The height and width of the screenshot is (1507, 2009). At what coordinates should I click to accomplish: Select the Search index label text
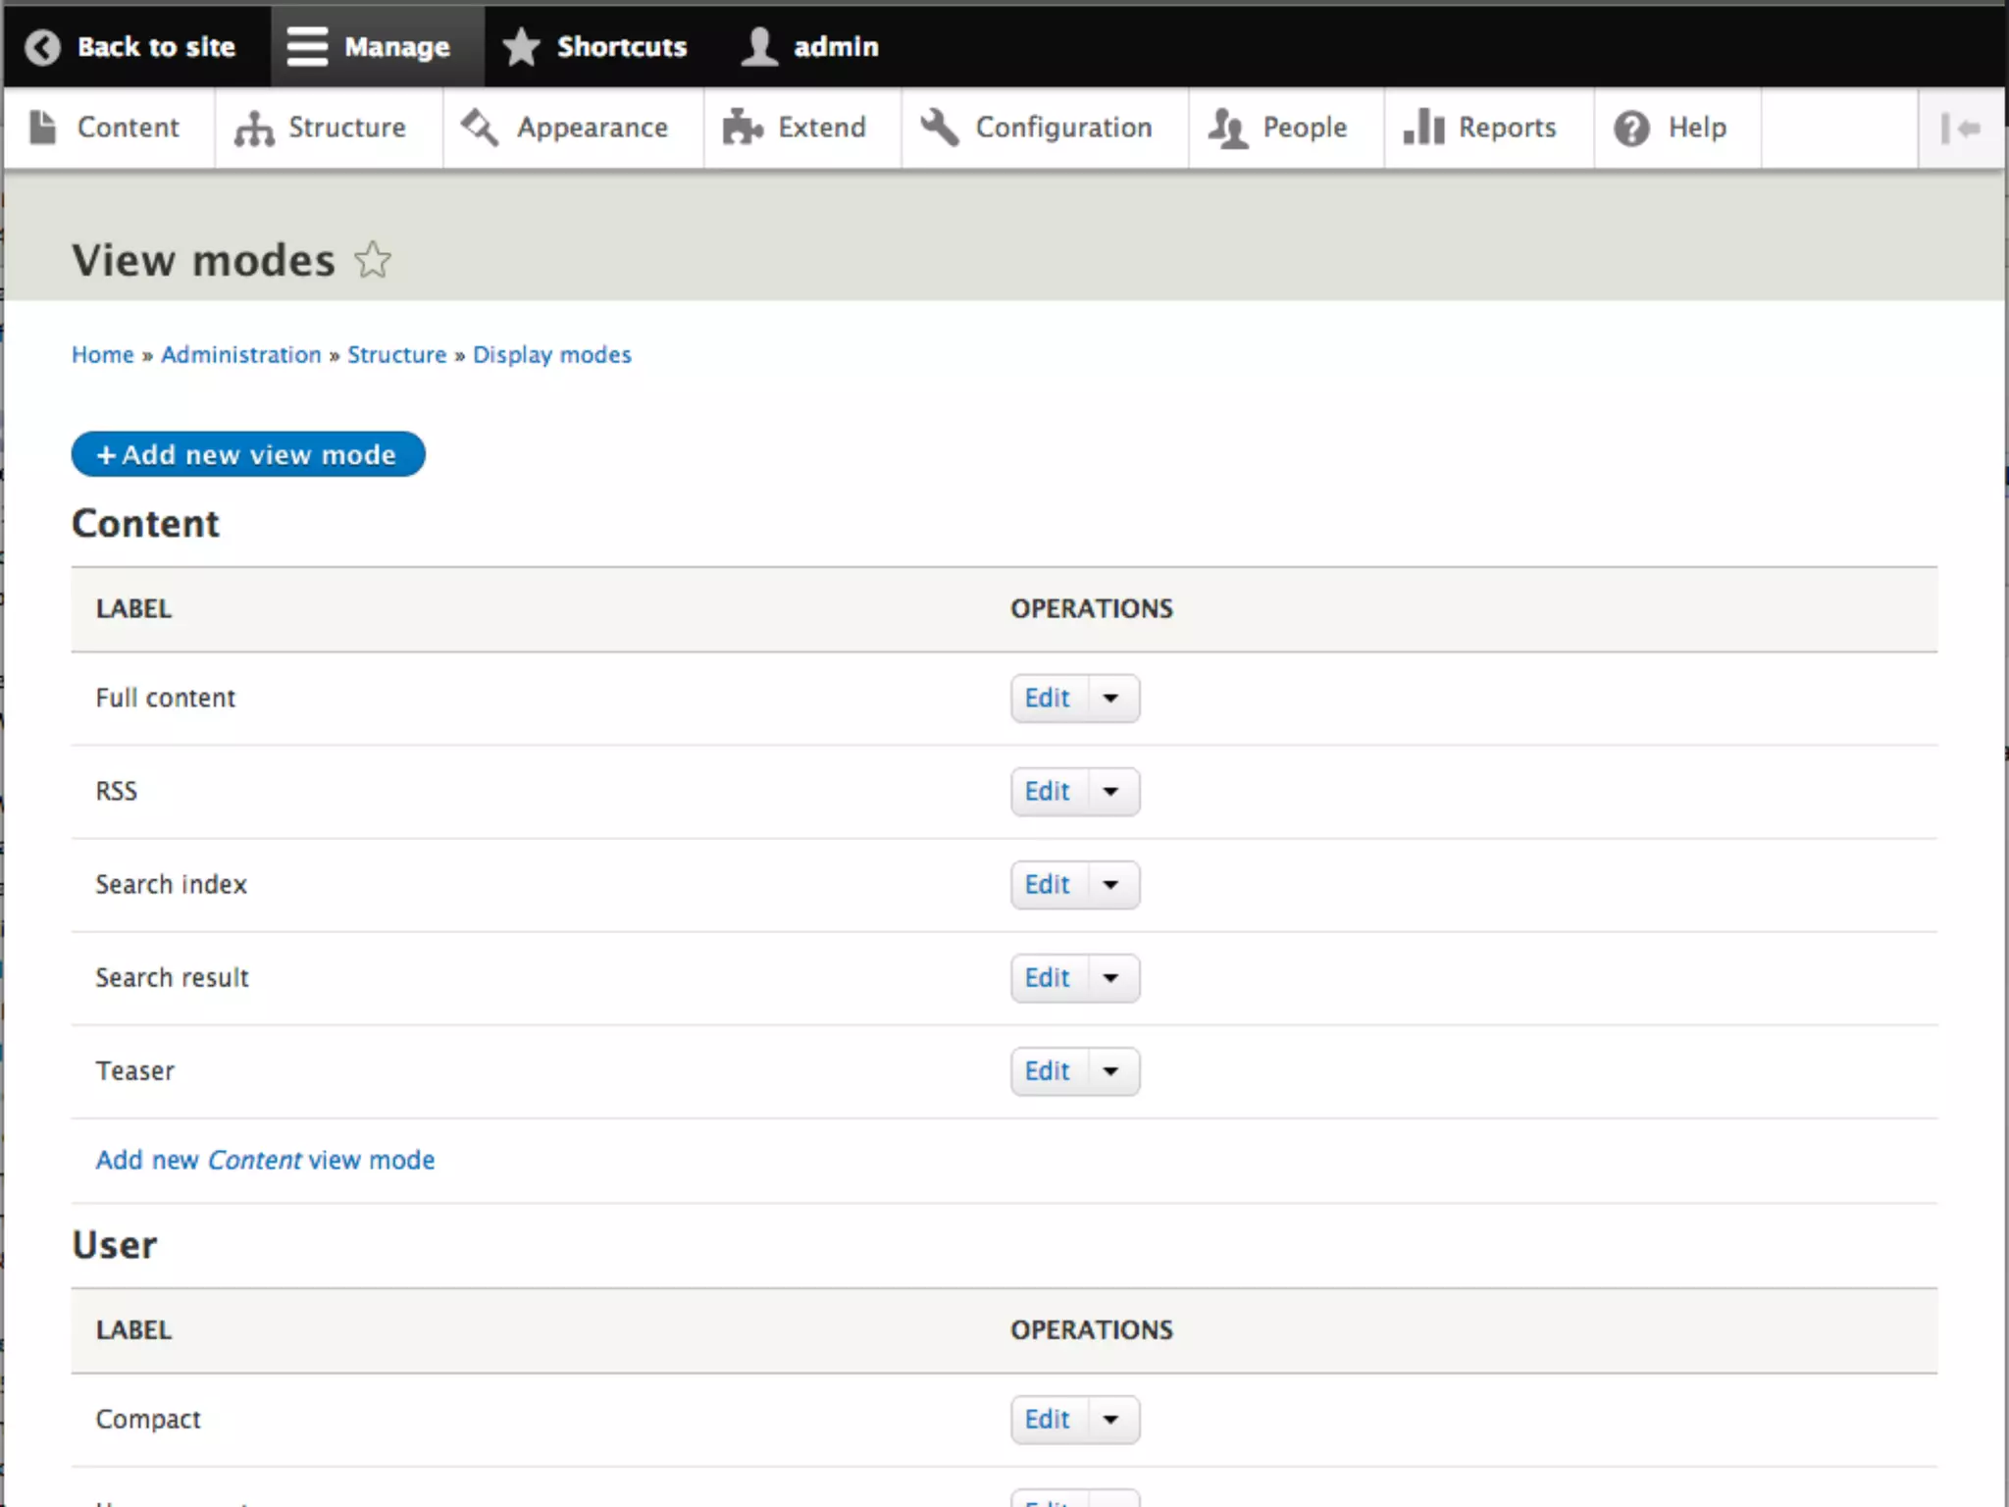172,885
